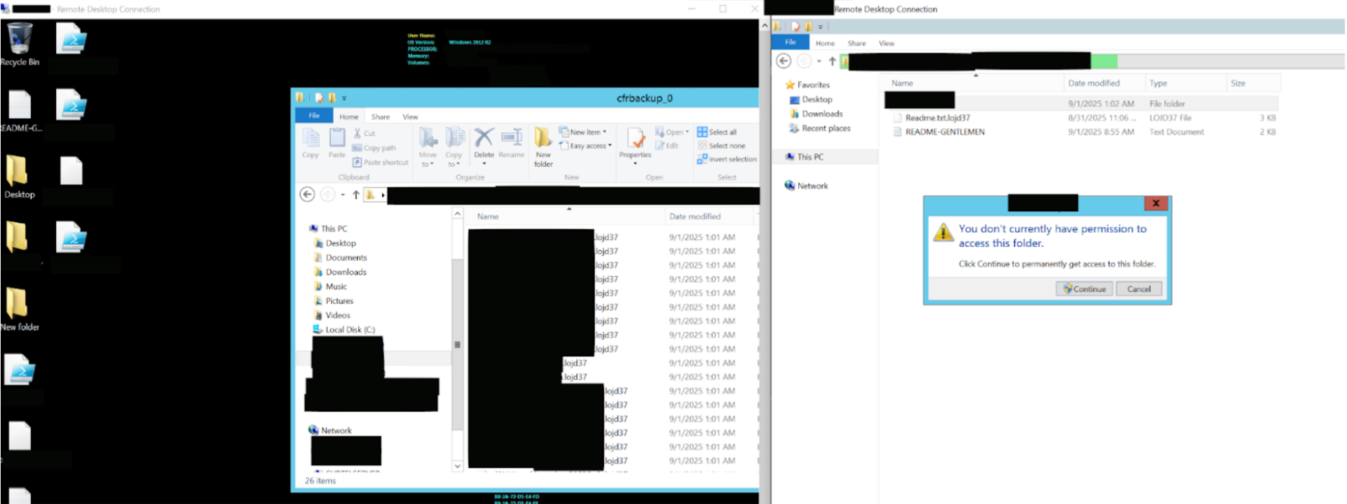Click Select all in the ribbon

click(717, 132)
